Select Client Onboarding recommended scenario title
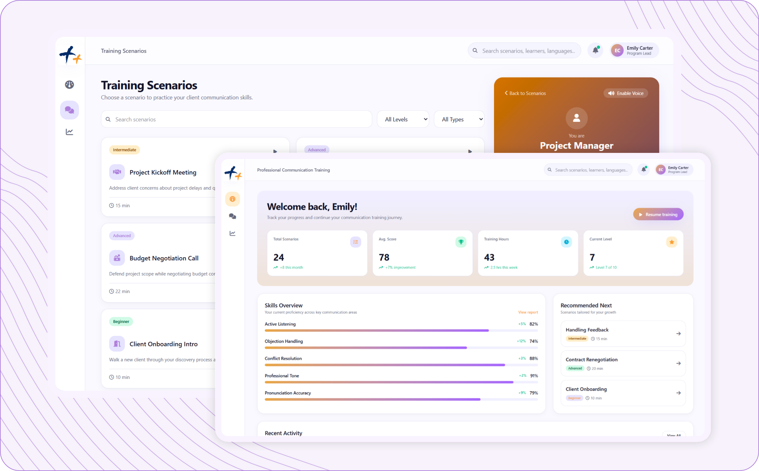 pyautogui.click(x=586, y=389)
